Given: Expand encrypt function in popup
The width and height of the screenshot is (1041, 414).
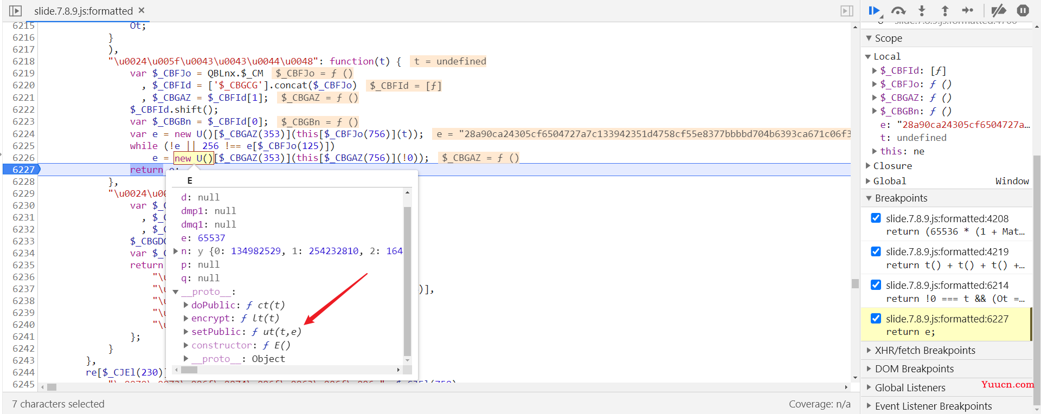Looking at the screenshot, I should pyautogui.click(x=186, y=318).
